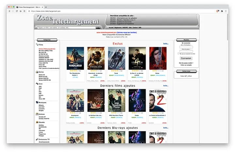Click the Suivez-nous sur twitter link
This screenshot has width=235, height=152.
click(x=127, y=33)
